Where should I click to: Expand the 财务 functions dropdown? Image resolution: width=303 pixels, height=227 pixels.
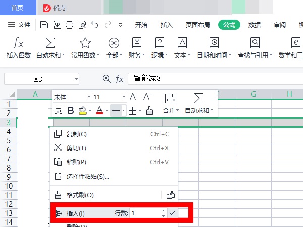point(136,48)
